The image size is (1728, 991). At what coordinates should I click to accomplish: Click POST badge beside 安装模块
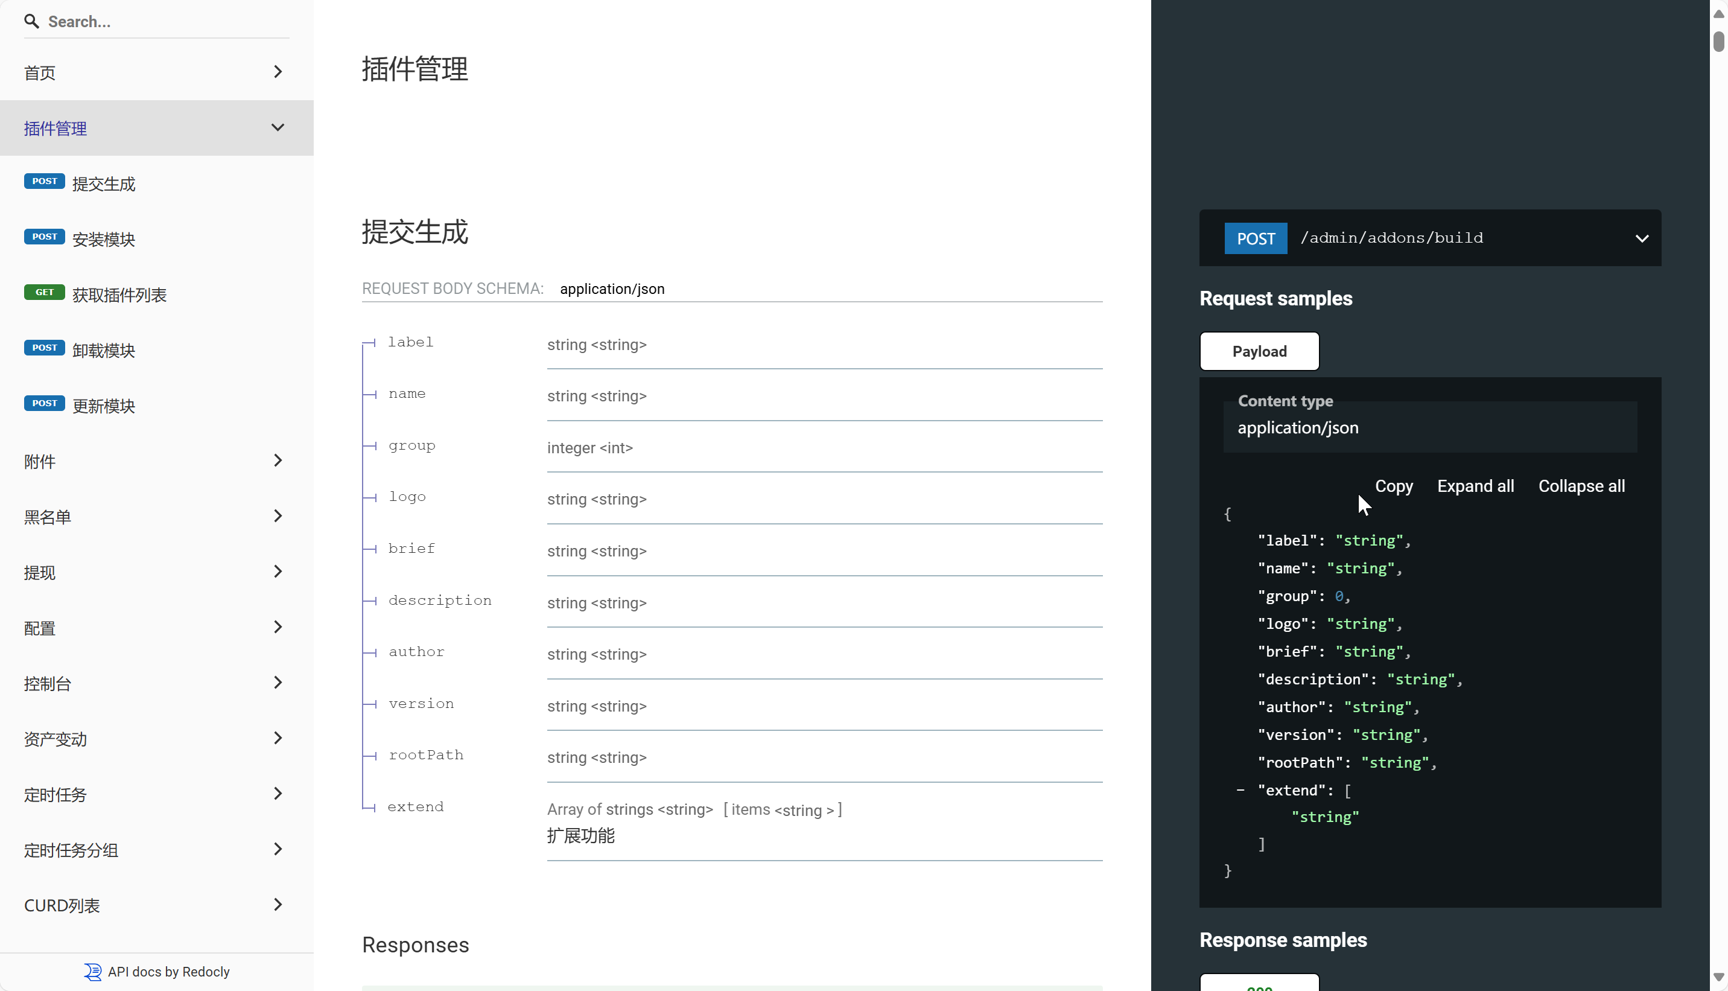point(44,237)
